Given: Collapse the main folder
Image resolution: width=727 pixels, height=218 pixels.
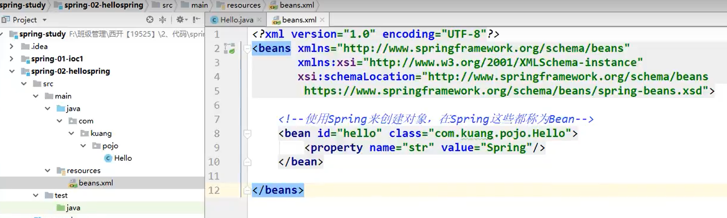Looking at the screenshot, I should point(36,96).
